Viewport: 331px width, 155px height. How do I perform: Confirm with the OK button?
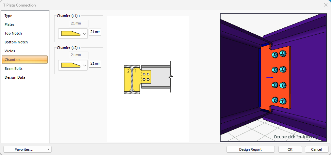click(290, 149)
